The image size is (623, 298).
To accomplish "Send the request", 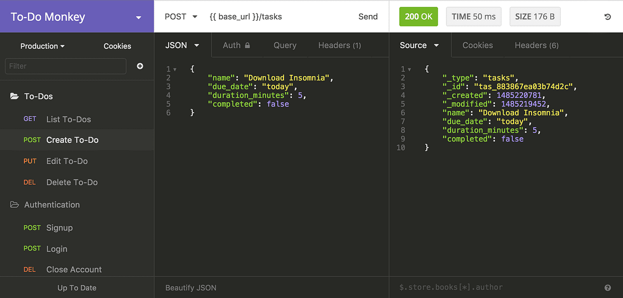I will [x=368, y=17].
